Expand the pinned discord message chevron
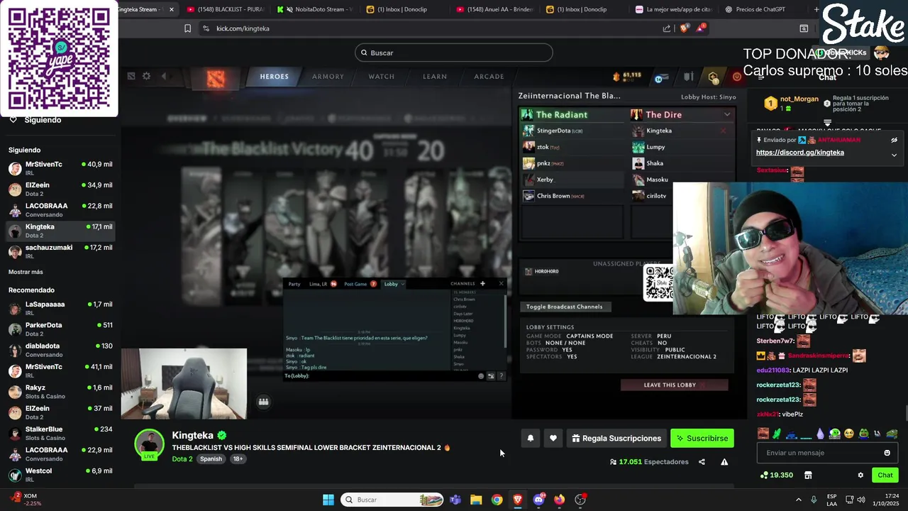 (894, 155)
